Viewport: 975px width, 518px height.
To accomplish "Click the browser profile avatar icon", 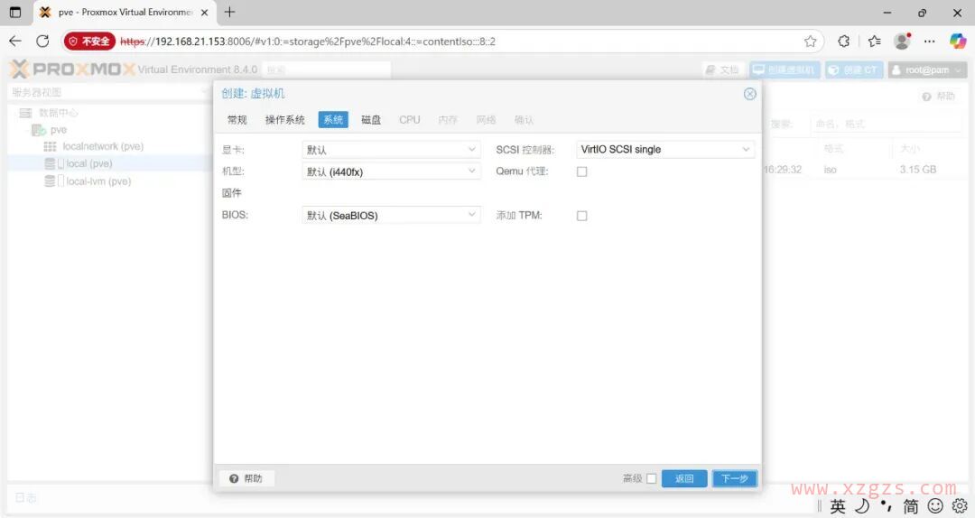I will click(901, 42).
